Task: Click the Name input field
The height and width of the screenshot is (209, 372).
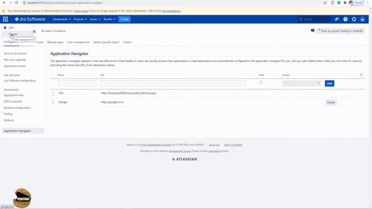Action: click(x=77, y=84)
